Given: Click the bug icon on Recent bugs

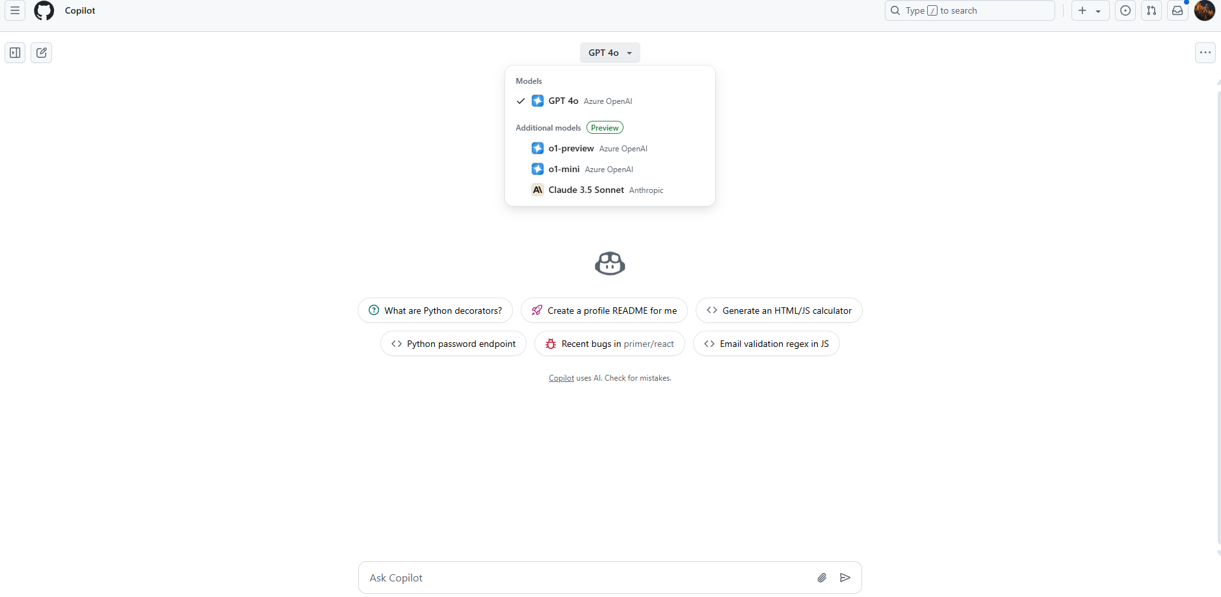Looking at the screenshot, I should pyautogui.click(x=551, y=344).
